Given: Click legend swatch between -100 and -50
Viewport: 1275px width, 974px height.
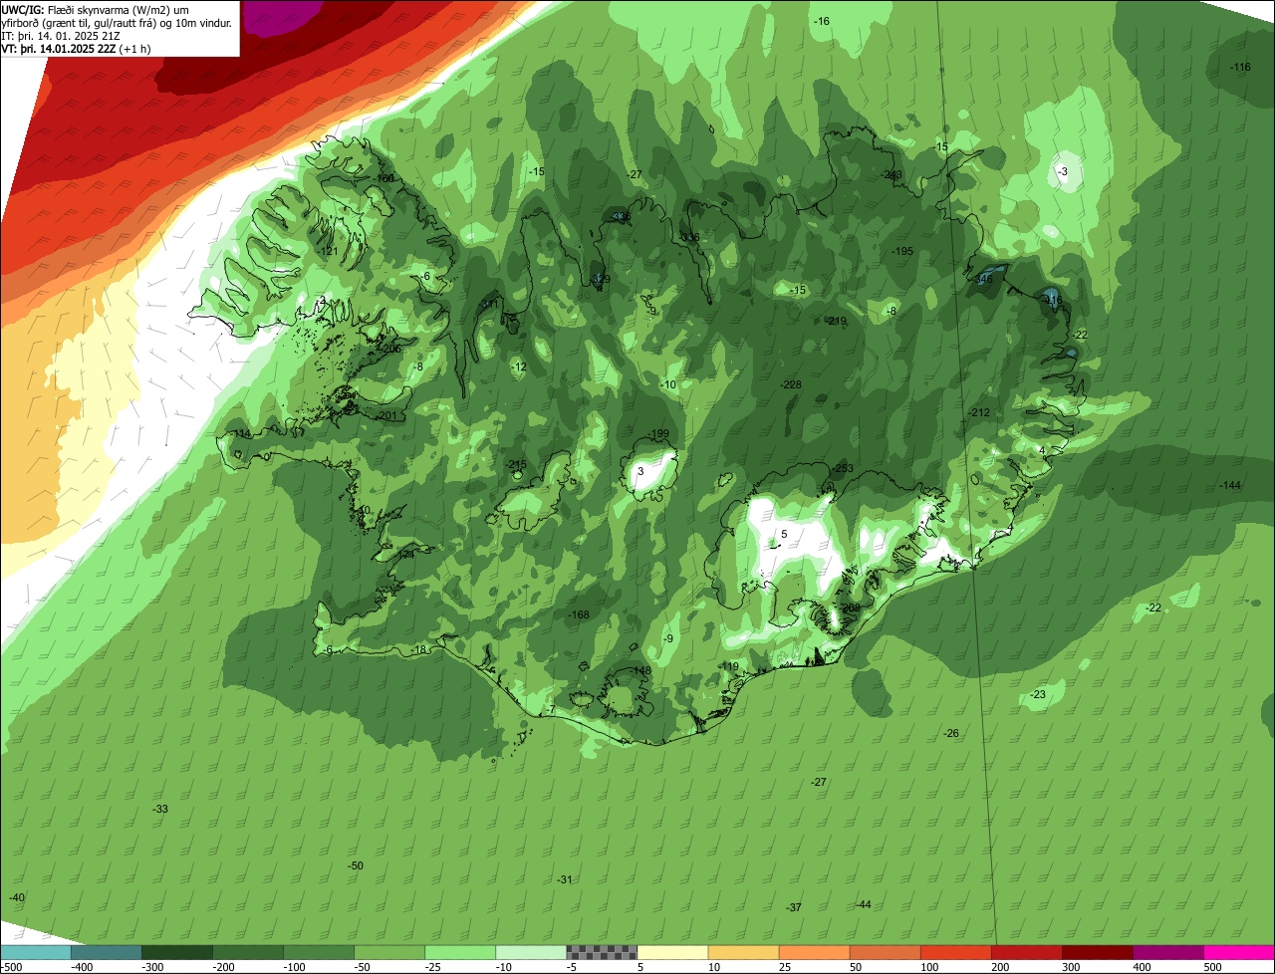Looking at the screenshot, I should point(318,952).
